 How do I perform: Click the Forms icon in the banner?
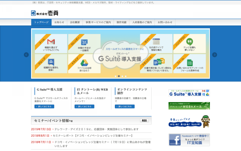190,63
